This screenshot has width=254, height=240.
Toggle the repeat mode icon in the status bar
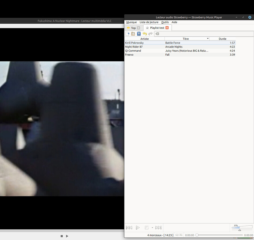[x=177, y=235]
